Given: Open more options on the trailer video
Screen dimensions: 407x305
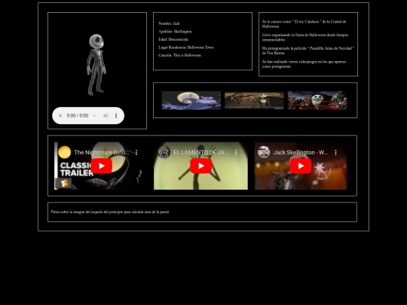Looking at the screenshot, I should click(136, 152).
